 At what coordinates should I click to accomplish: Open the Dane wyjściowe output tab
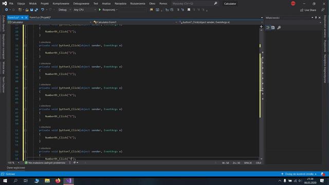point(16,168)
